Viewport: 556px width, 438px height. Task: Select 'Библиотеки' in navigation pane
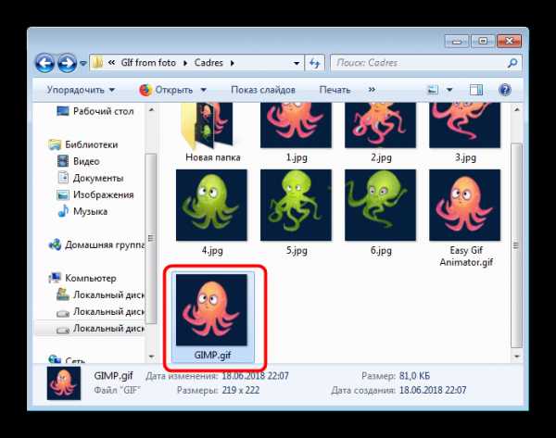92,144
